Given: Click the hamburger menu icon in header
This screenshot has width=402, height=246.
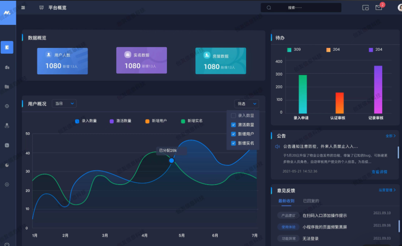Looking at the screenshot, I should click(23, 7).
